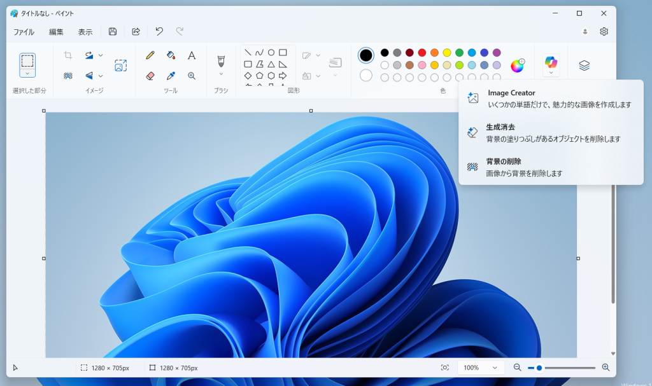
Task: Select the Text tool
Action: (x=191, y=55)
